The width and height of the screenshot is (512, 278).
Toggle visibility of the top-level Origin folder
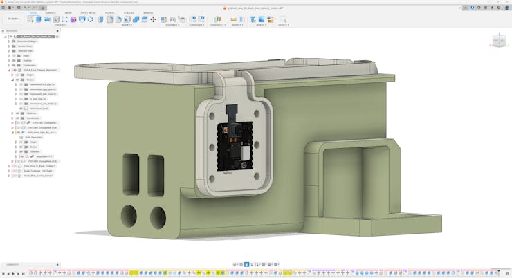[x=14, y=55]
